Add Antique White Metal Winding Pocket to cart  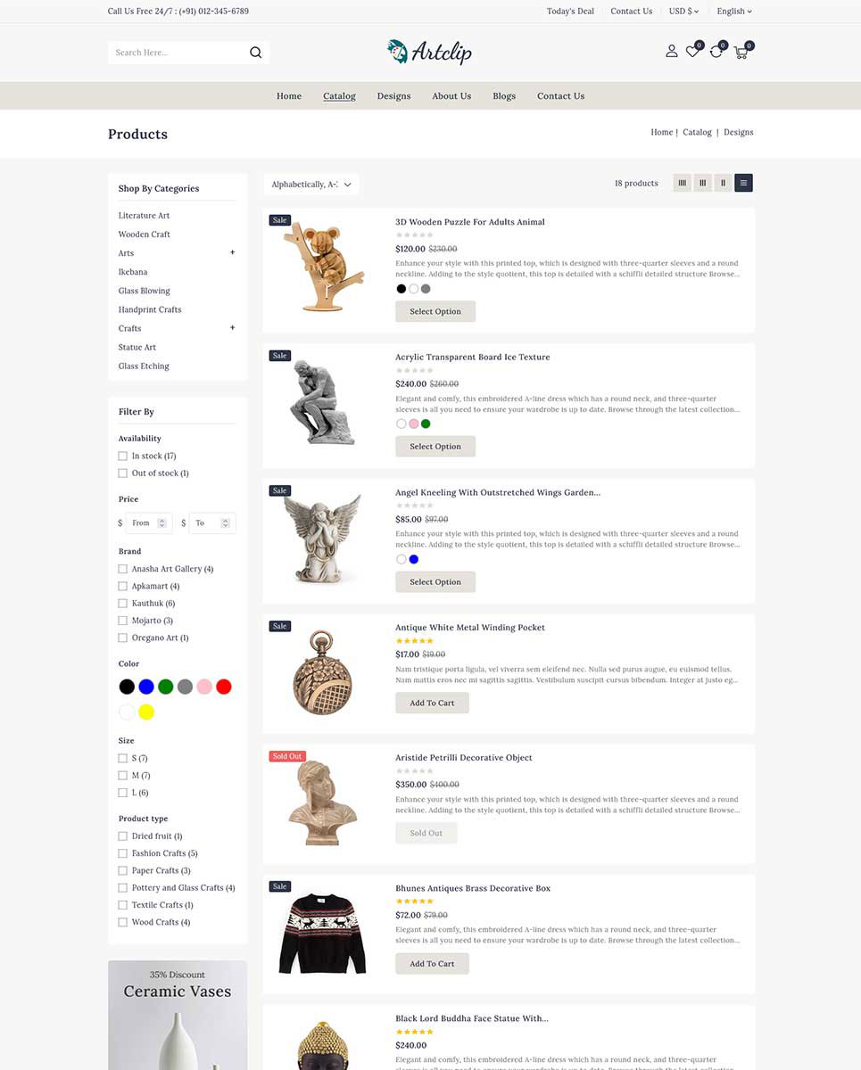point(432,703)
